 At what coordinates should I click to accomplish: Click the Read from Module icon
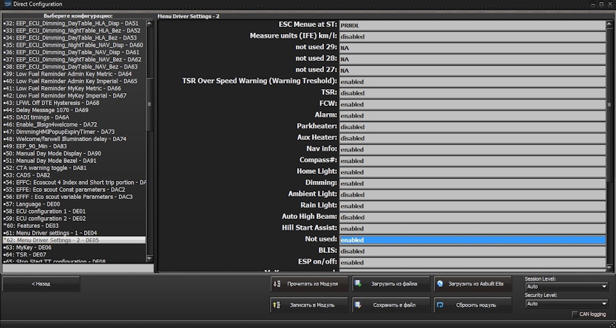(x=277, y=284)
